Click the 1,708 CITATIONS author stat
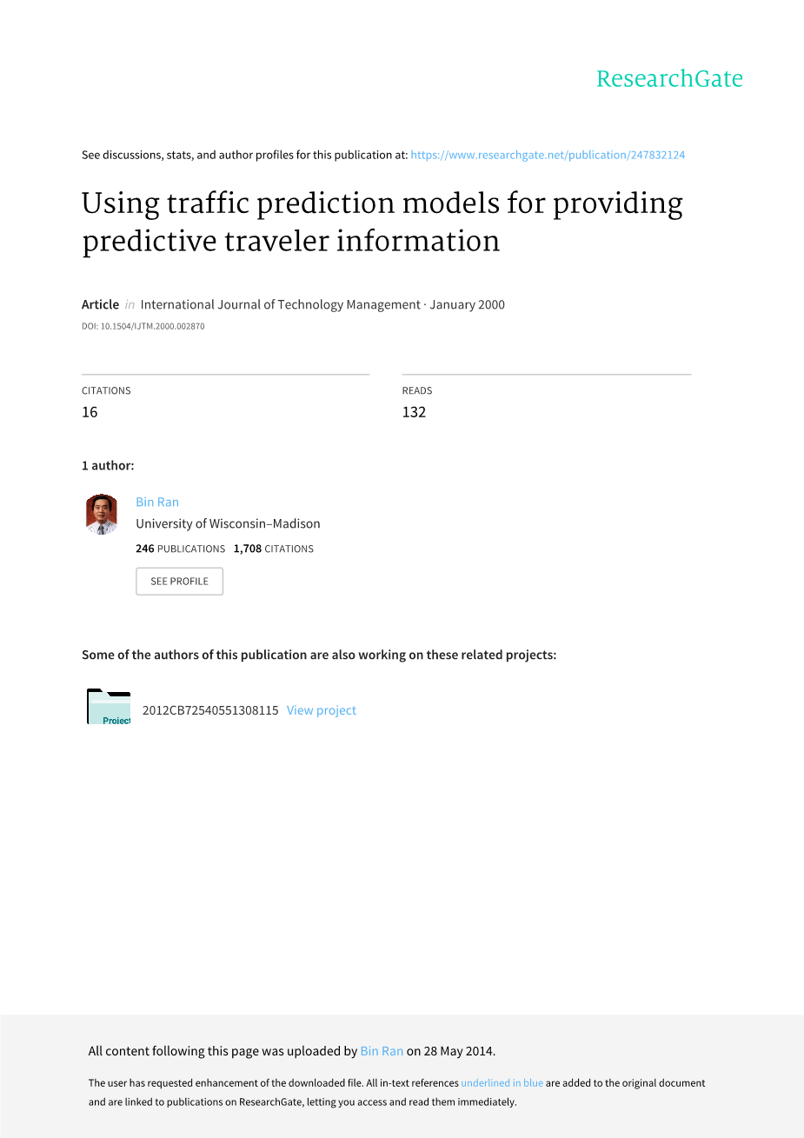 (x=274, y=549)
